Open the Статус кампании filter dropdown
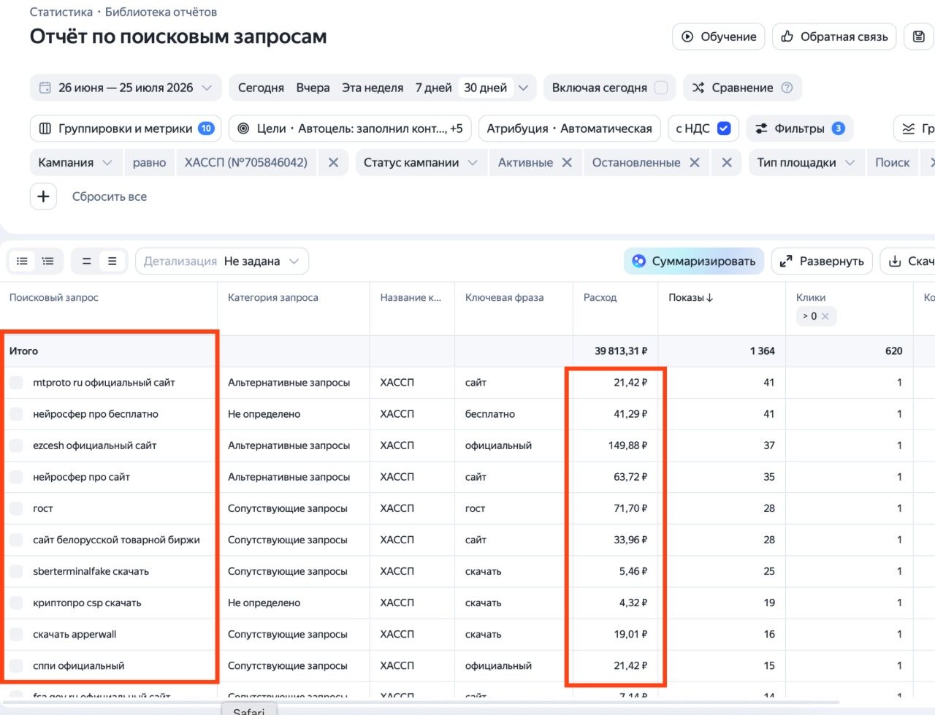This screenshot has width=935, height=715. click(x=421, y=162)
